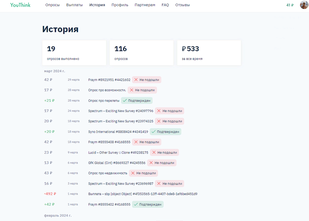The height and width of the screenshot is (221, 309).
Task: Click the 16 ₽ amount
Action: pos(48,184)
